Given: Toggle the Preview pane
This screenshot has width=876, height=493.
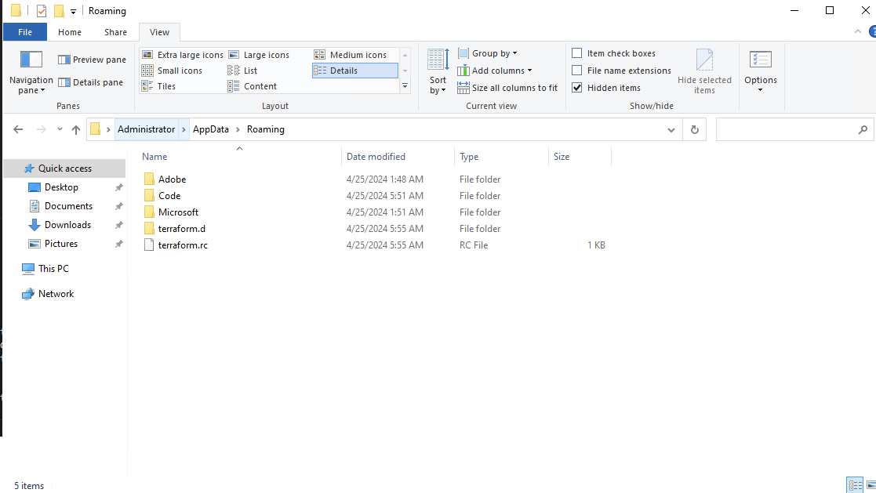Looking at the screenshot, I should coord(93,60).
